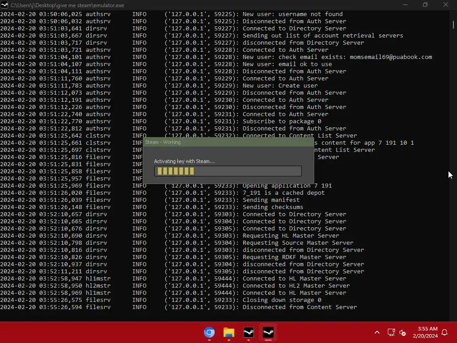Switch to the first Steam taskbar icon
This screenshot has height=343, width=457.
coord(248,332)
